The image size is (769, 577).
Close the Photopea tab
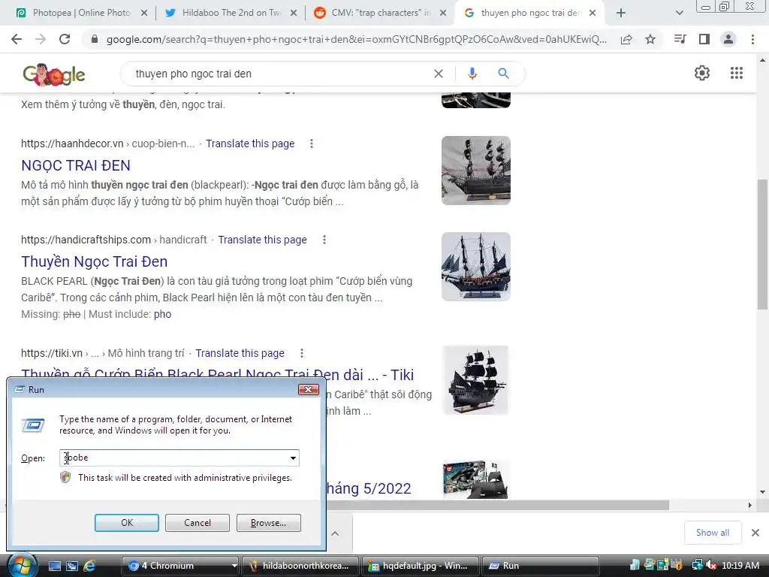(x=143, y=14)
